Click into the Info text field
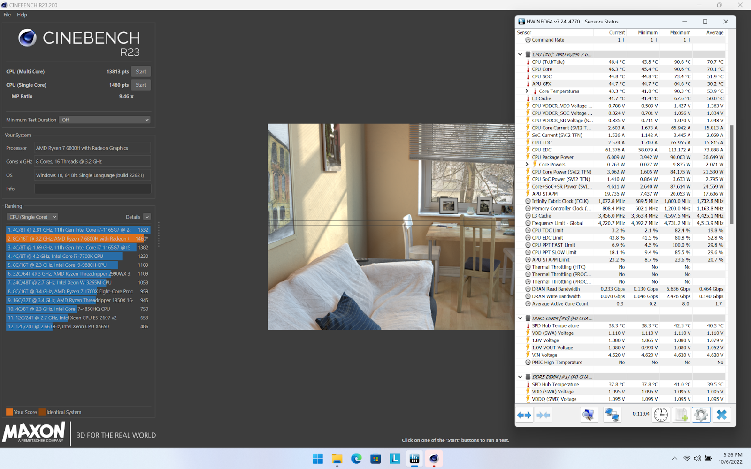Viewport: 751px width, 469px height. point(92,189)
